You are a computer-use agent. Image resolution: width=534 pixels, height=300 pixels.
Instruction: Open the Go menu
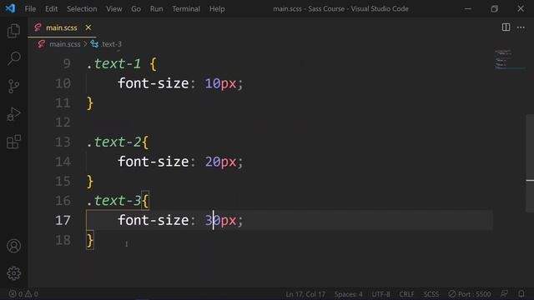point(136,9)
